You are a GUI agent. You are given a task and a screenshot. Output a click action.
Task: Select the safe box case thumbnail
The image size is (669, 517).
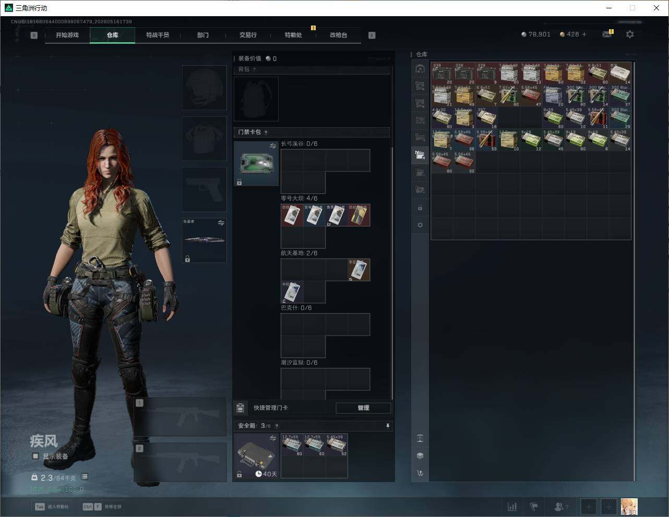click(256, 456)
